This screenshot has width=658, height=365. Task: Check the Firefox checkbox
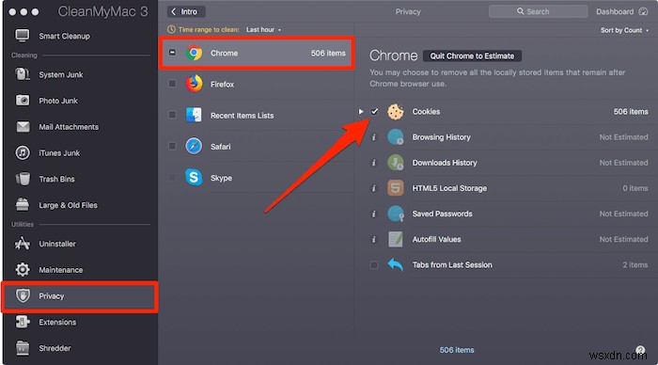(172, 83)
